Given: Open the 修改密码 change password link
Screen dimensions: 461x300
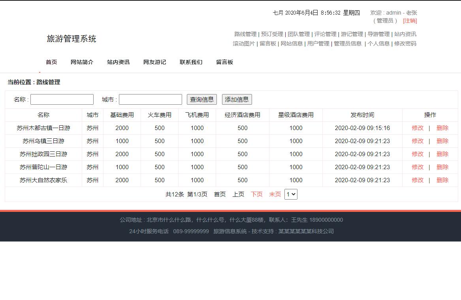Looking at the screenshot, I should point(405,44).
